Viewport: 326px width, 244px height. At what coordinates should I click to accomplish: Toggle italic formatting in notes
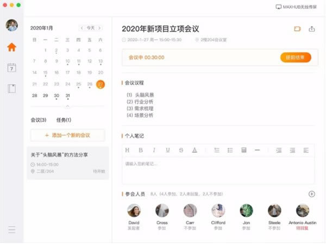[x=154, y=150]
